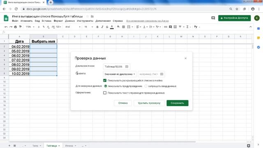The image size is (263, 148).
Task: Close the data validation dialog
Action: pos(185,58)
